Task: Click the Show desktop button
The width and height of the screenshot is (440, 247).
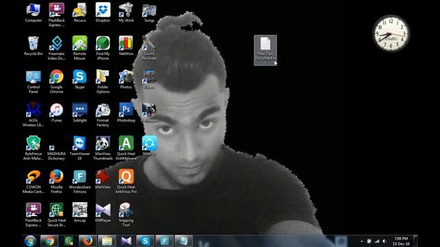Action: coord(415,241)
